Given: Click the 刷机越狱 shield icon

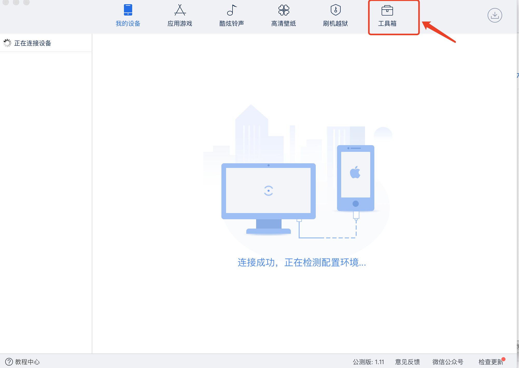Looking at the screenshot, I should [x=335, y=10].
